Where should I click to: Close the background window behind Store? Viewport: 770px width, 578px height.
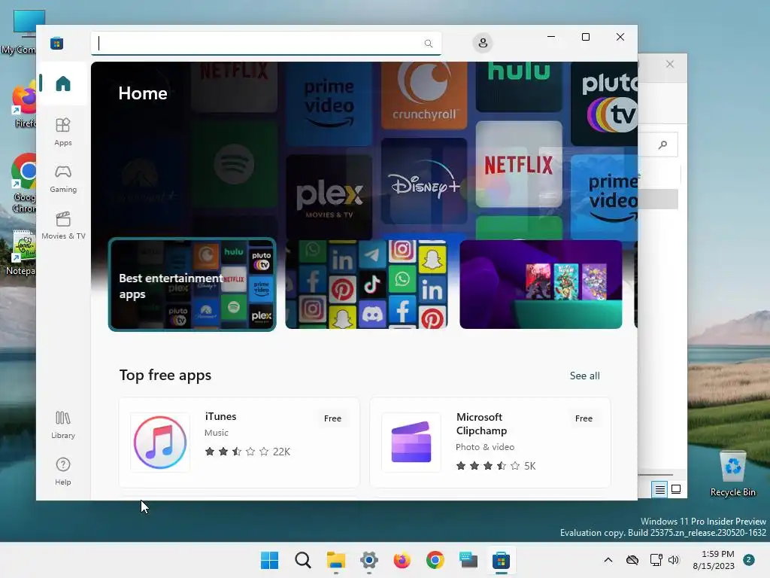670,65
